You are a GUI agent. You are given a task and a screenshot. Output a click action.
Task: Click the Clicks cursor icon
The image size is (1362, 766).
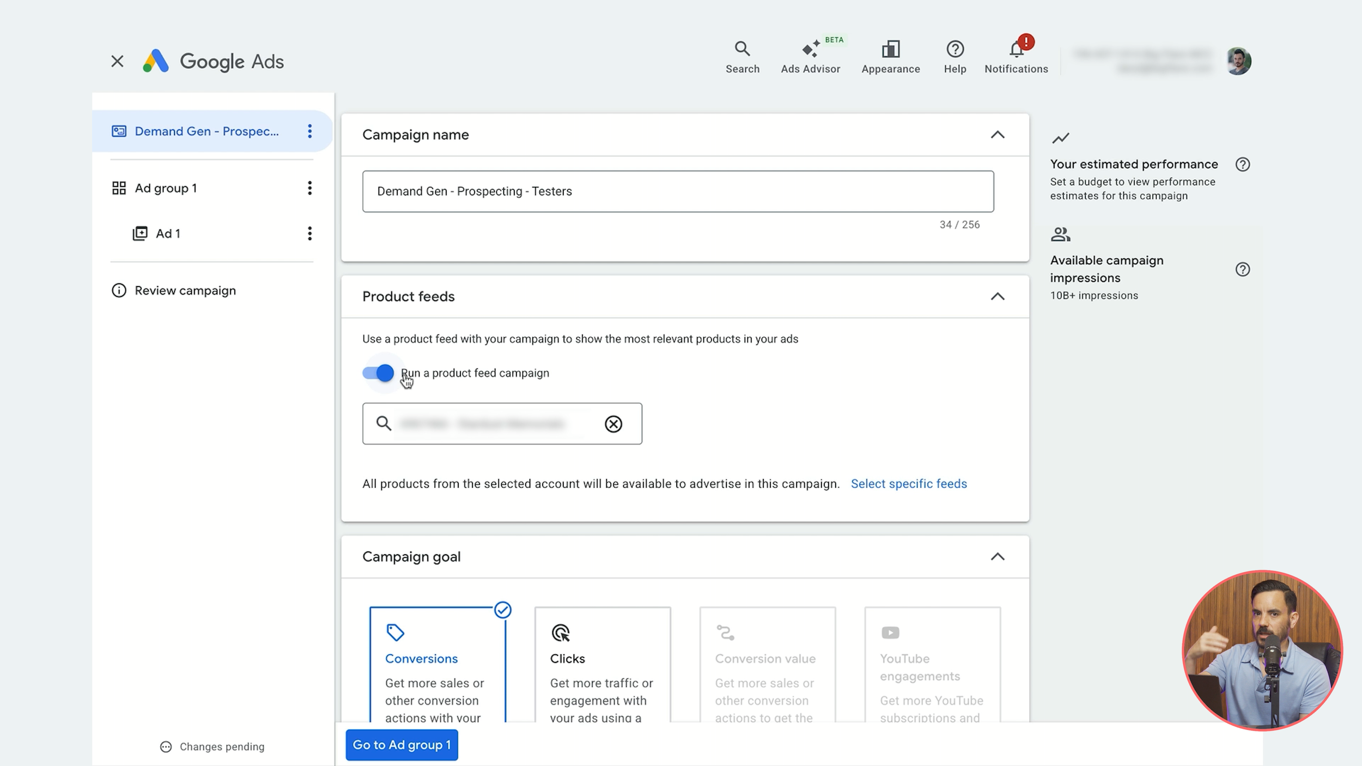tap(561, 633)
